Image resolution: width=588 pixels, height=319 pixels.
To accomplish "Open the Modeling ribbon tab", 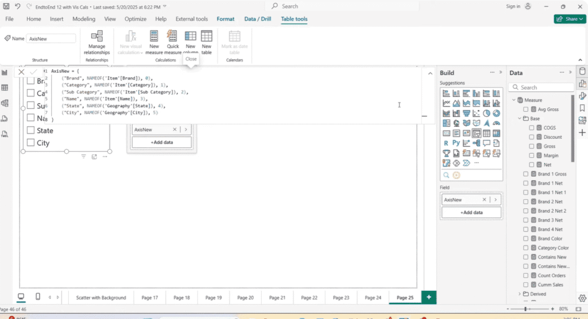I will click(x=84, y=19).
